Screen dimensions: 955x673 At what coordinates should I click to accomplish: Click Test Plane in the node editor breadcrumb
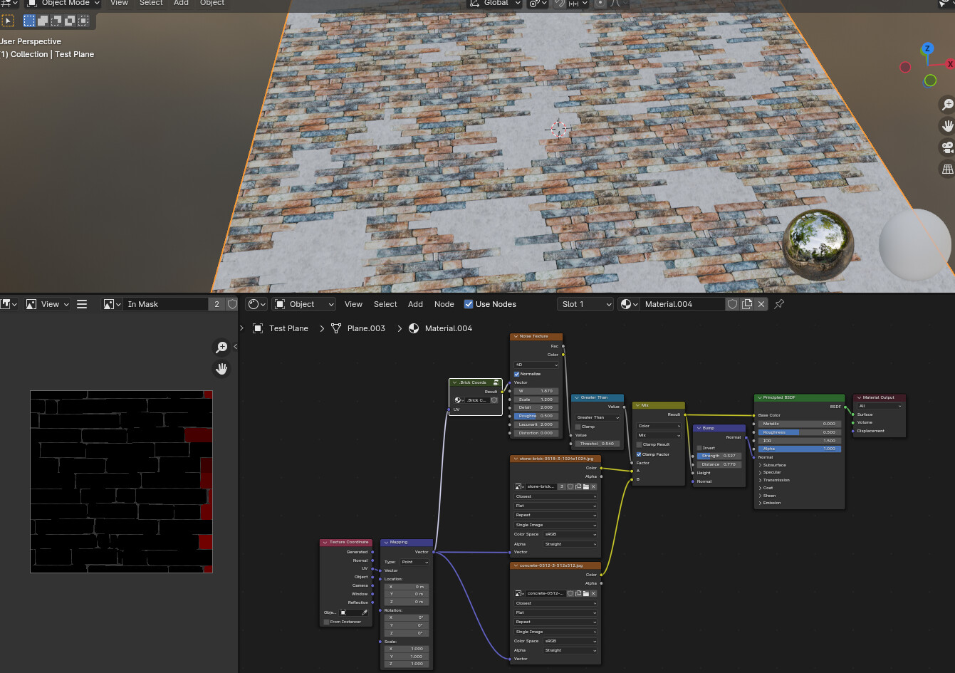click(x=288, y=328)
